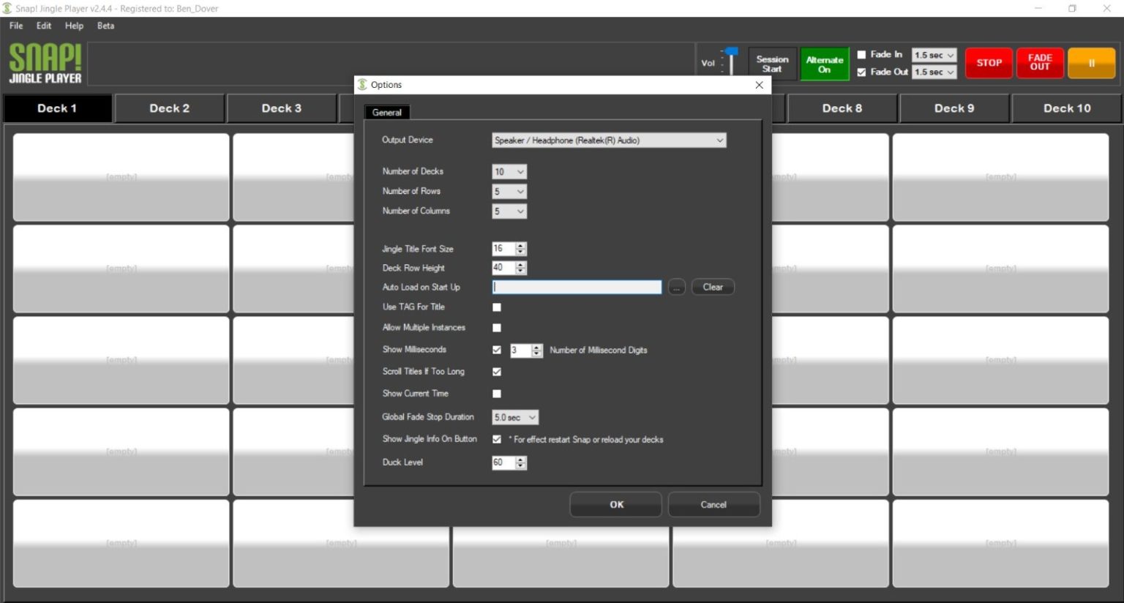Click the Session Start button
The height and width of the screenshot is (603, 1124).
(x=772, y=64)
